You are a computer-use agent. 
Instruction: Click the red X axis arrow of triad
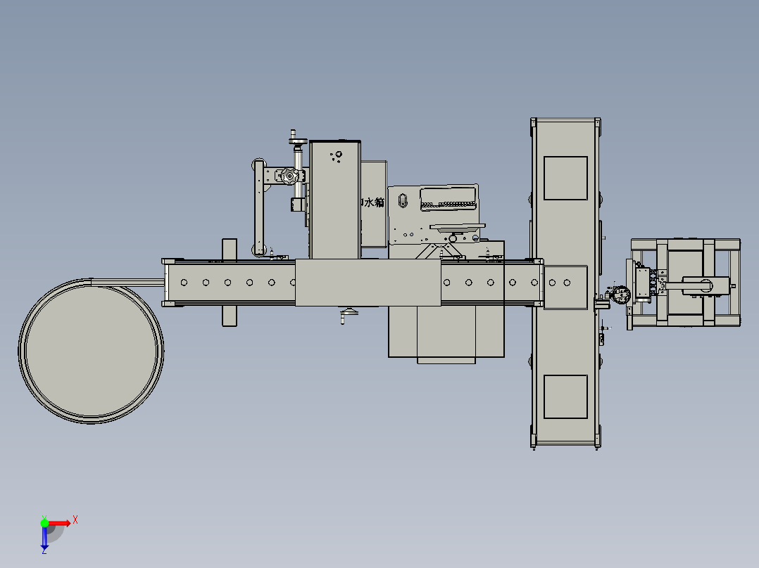tap(60, 523)
